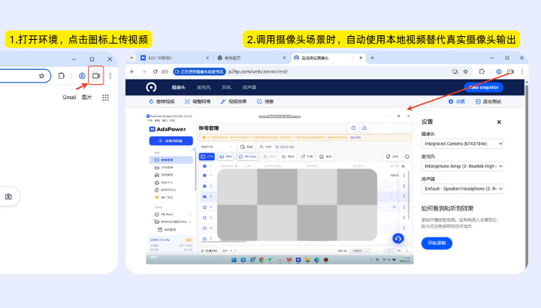The image size is (541, 308).
Task: Click the blue headset support icon in AdsPower
Action: 397,238
